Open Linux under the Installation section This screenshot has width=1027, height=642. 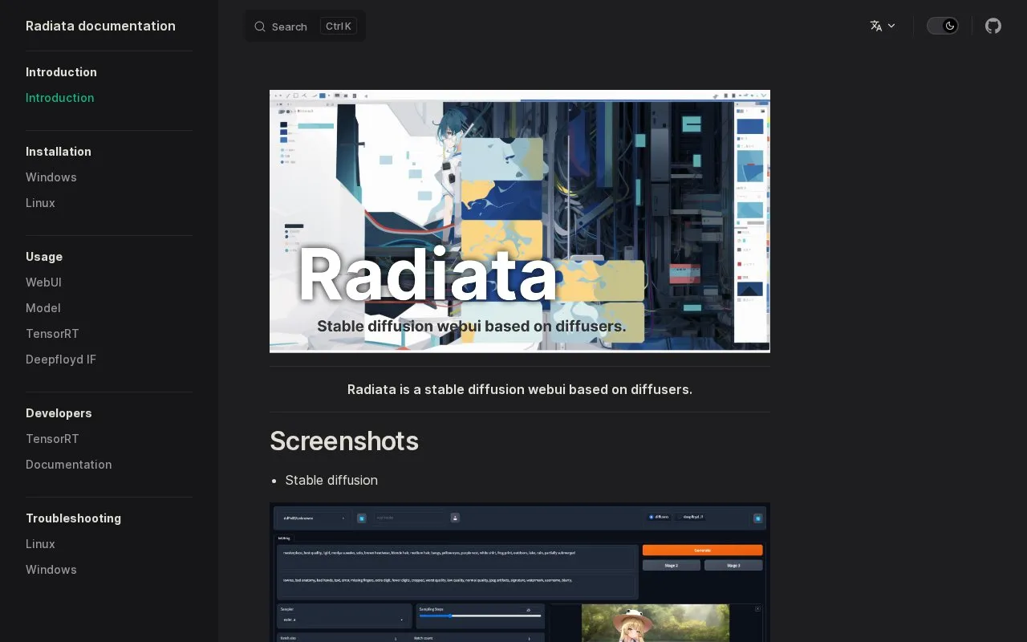pos(40,203)
